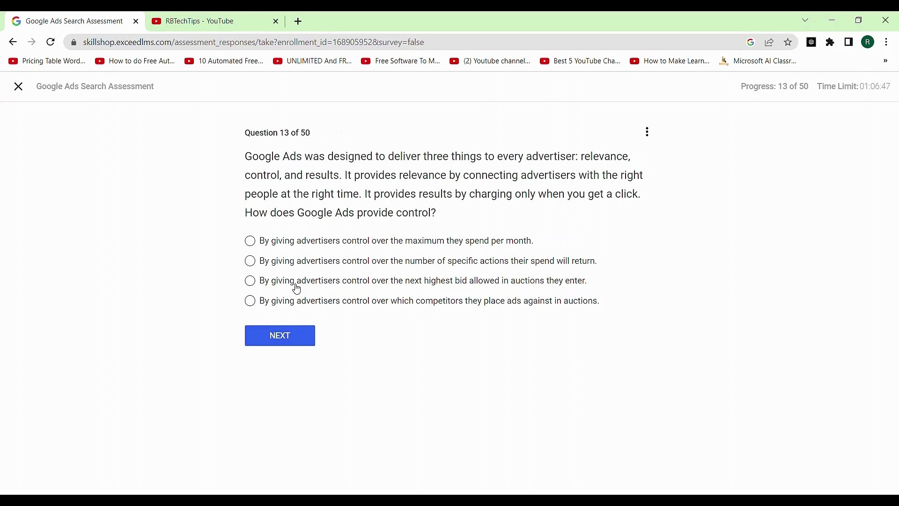Expand the hidden bookmarks overflow chevron
This screenshot has width=899, height=506.
pyautogui.click(x=885, y=61)
